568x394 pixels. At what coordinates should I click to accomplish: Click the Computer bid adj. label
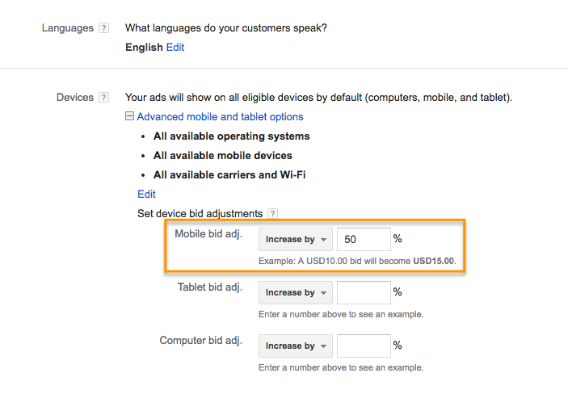201,341
